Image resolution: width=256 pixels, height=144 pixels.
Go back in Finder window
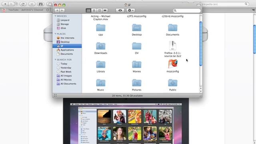coord(57,10)
